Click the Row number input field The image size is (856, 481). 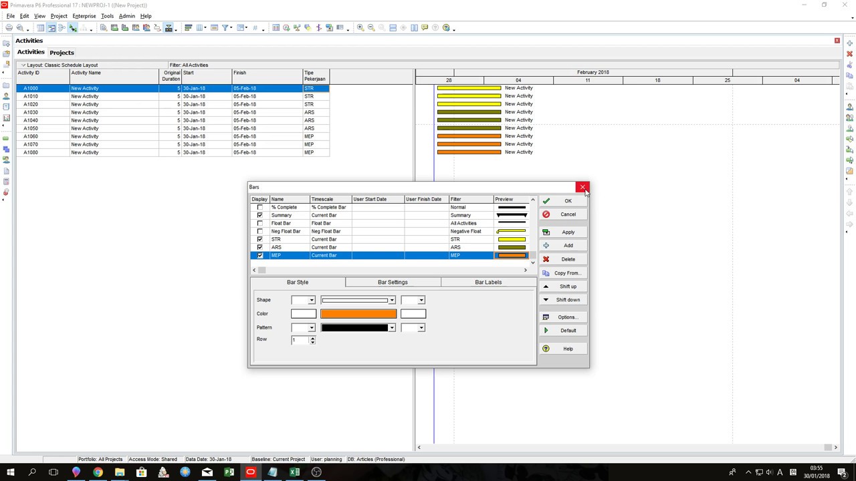[x=300, y=340]
